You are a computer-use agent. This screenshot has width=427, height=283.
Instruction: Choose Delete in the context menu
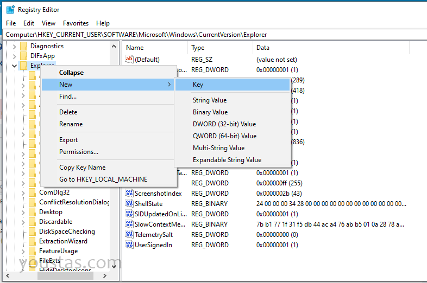pos(108,112)
